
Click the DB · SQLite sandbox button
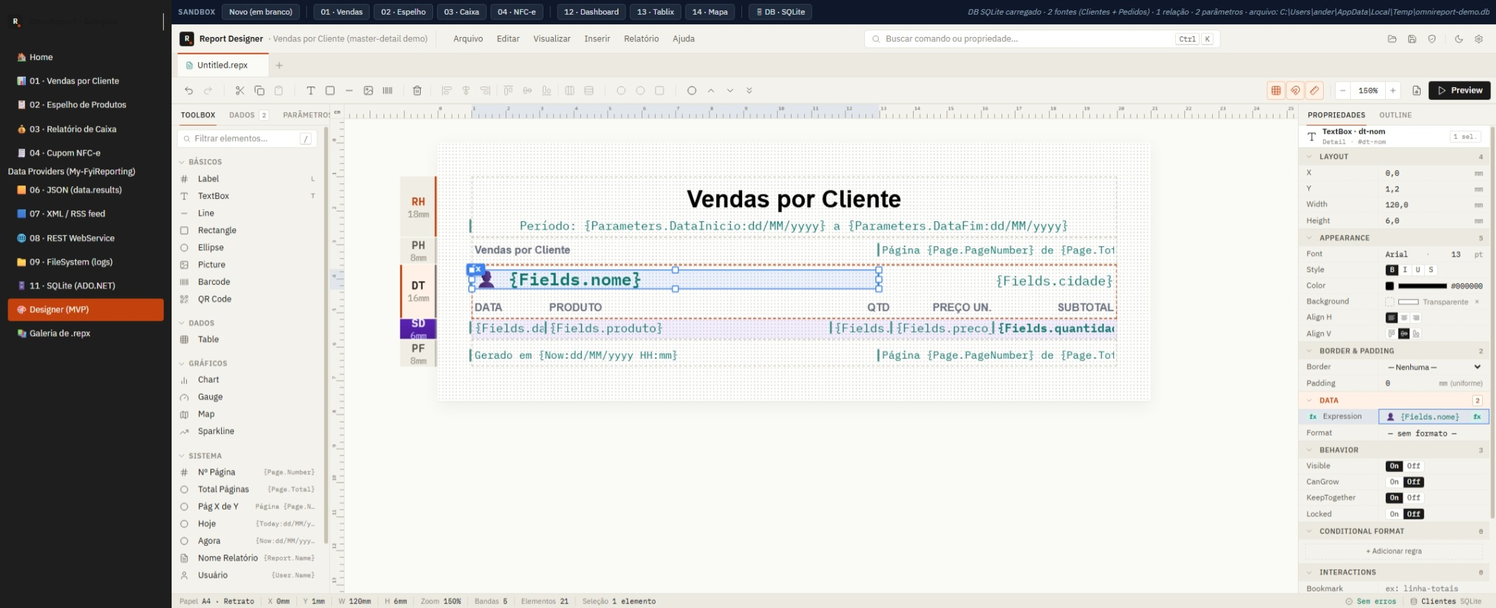tap(780, 12)
